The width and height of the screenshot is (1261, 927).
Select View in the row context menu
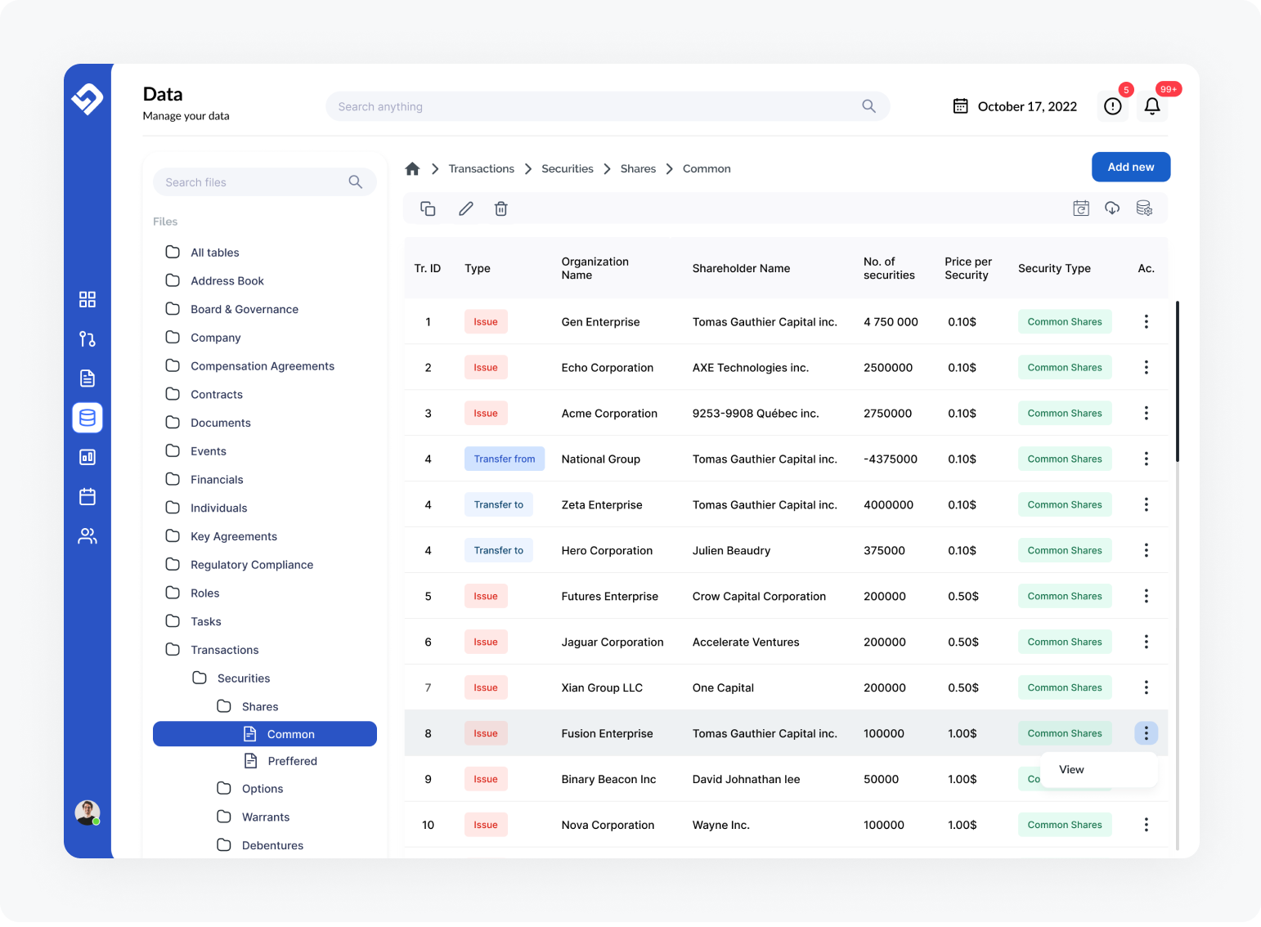[1098, 769]
